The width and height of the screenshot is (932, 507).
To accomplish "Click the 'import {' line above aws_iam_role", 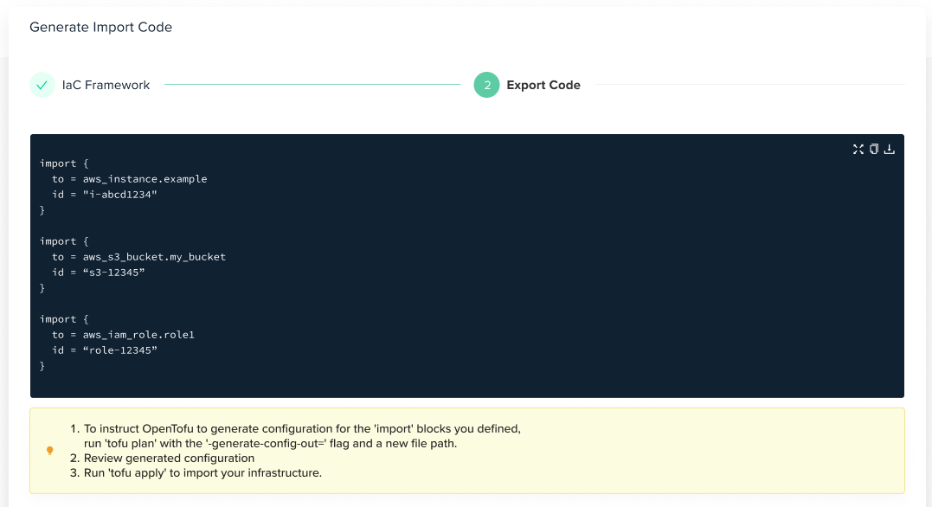I will (64, 319).
